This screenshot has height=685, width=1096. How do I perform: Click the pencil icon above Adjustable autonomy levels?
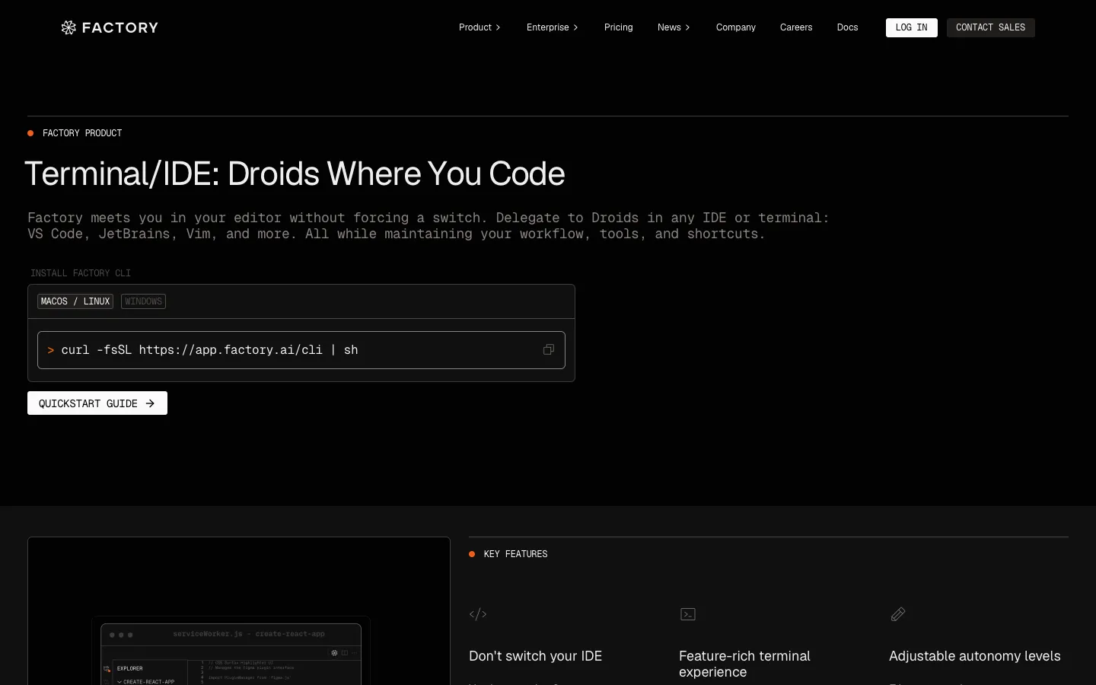point(898,614)
